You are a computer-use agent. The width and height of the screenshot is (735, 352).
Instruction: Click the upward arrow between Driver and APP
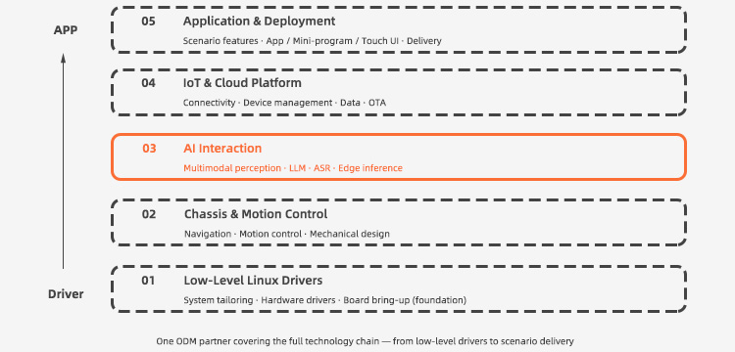point(64,161)
